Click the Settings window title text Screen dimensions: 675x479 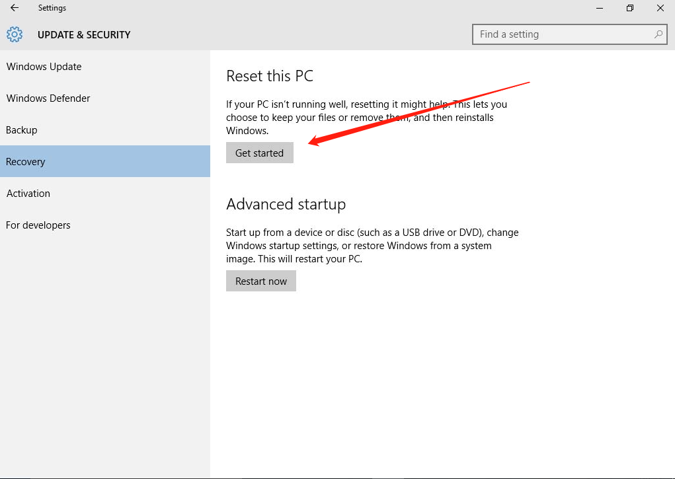coord(52,8)
